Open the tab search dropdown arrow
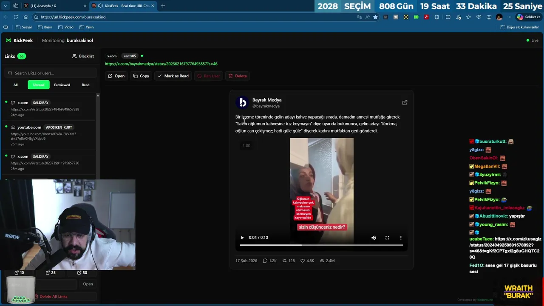This screenshot has width=544, height=306. [5, 6]
